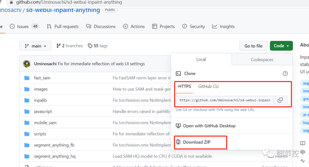View the 2 branches link
Screen dimensions: 309x167
pyautogui.click(x=70, y=46)
